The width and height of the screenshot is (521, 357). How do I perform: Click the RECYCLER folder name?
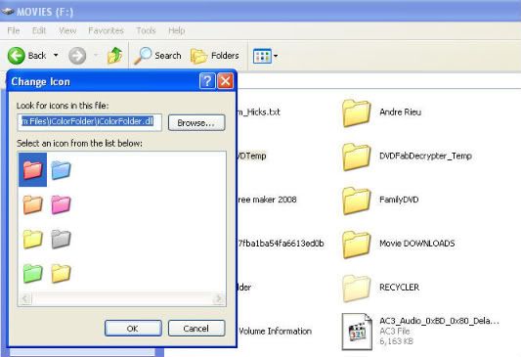399,288
